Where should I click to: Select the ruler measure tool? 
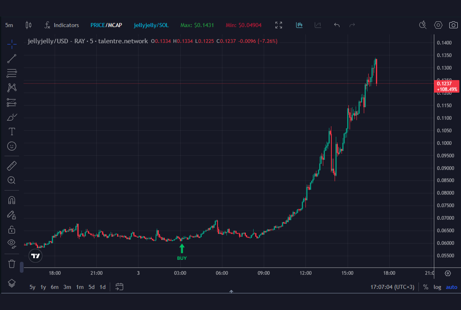tap(12, 166)
